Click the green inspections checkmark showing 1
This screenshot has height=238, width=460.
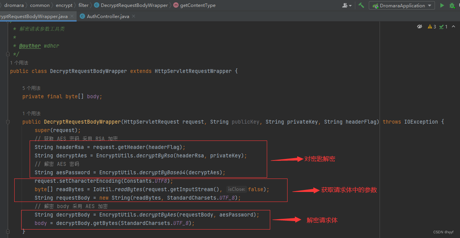coord(443,26)
